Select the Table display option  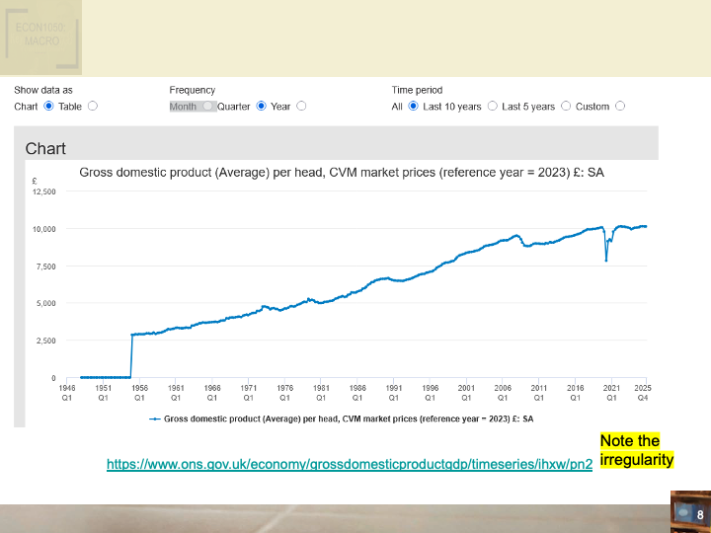coord(93,107)
